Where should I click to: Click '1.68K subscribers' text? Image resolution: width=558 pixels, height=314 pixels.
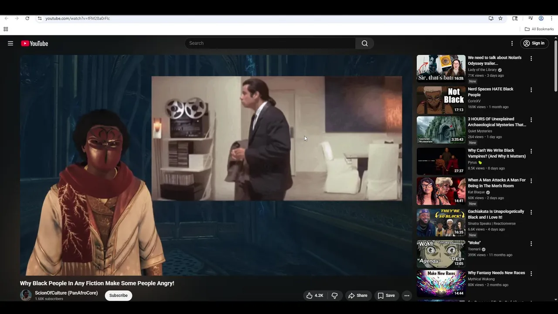point(49,299)
